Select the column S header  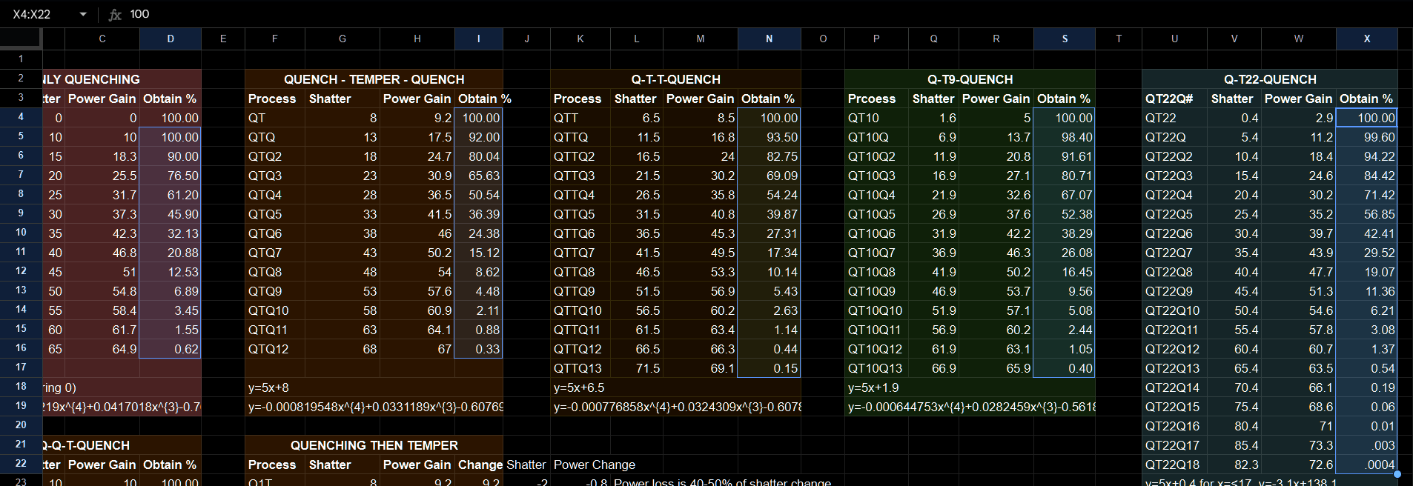1065,39
